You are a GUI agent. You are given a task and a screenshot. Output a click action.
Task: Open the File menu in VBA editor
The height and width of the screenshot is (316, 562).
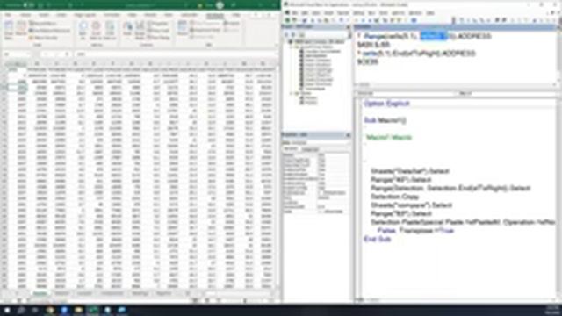click(295, 13)
